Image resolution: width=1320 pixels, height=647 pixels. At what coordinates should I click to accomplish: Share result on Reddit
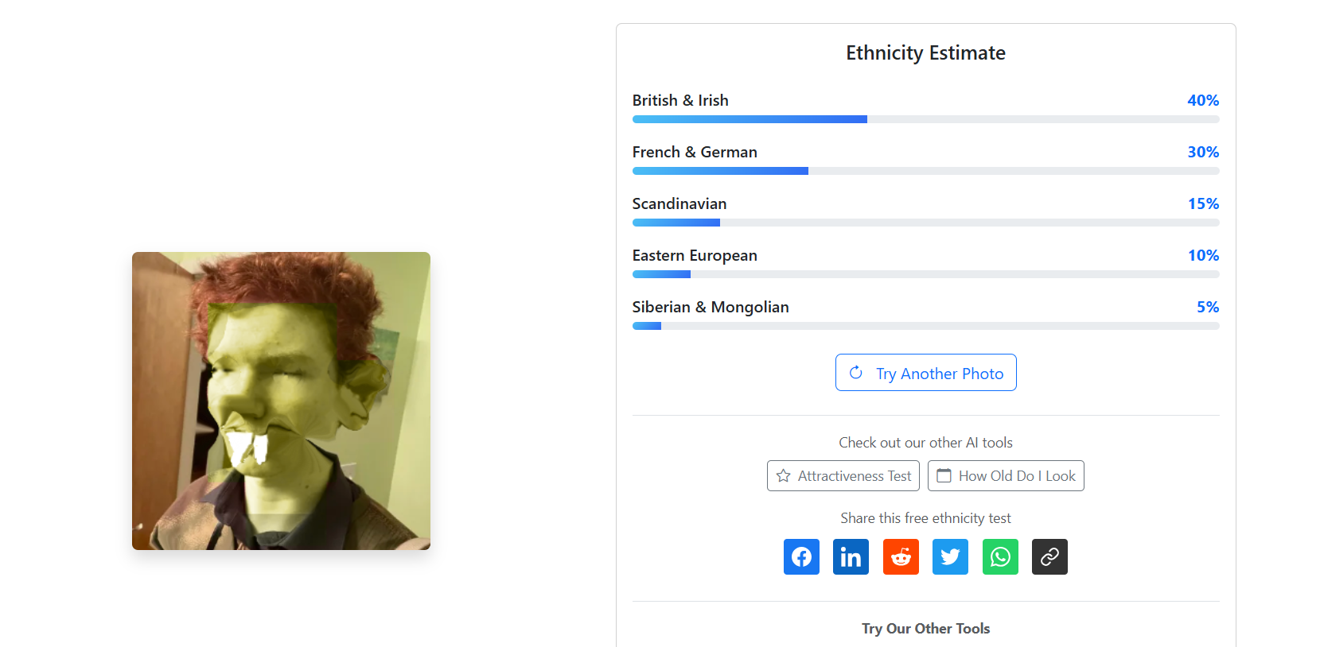pyautogui.click(x=901, y=557)
